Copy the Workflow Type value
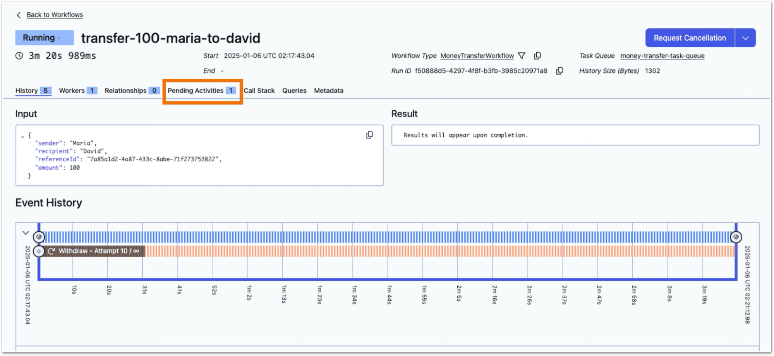 point(537,56)
